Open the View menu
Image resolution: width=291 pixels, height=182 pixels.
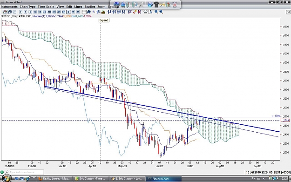pos(60,7)
